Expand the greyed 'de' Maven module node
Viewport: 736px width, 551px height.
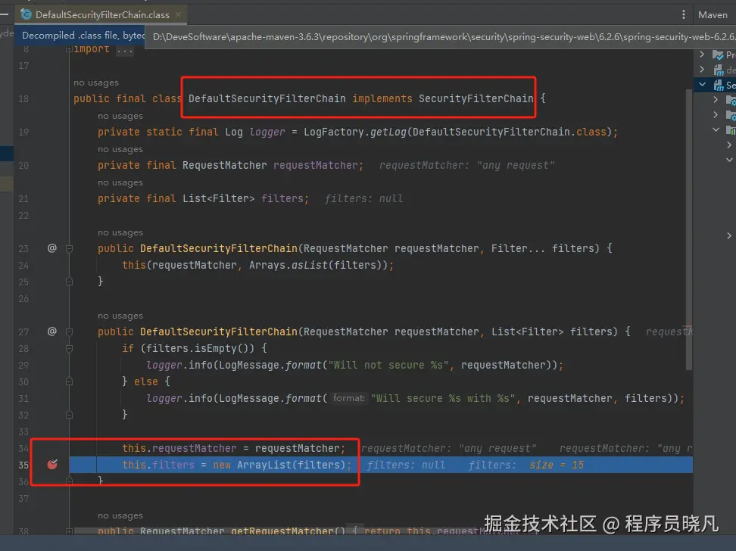click(x=702, y=70)
